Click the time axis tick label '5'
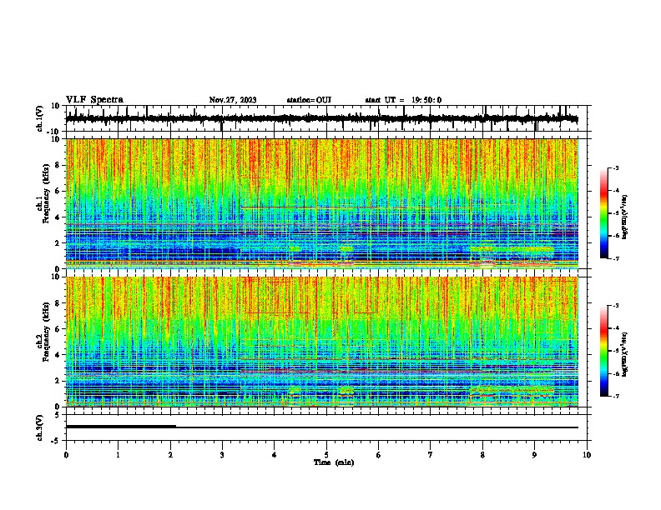Viewport: 661px width, 510px height. click(x=326, y=455)
